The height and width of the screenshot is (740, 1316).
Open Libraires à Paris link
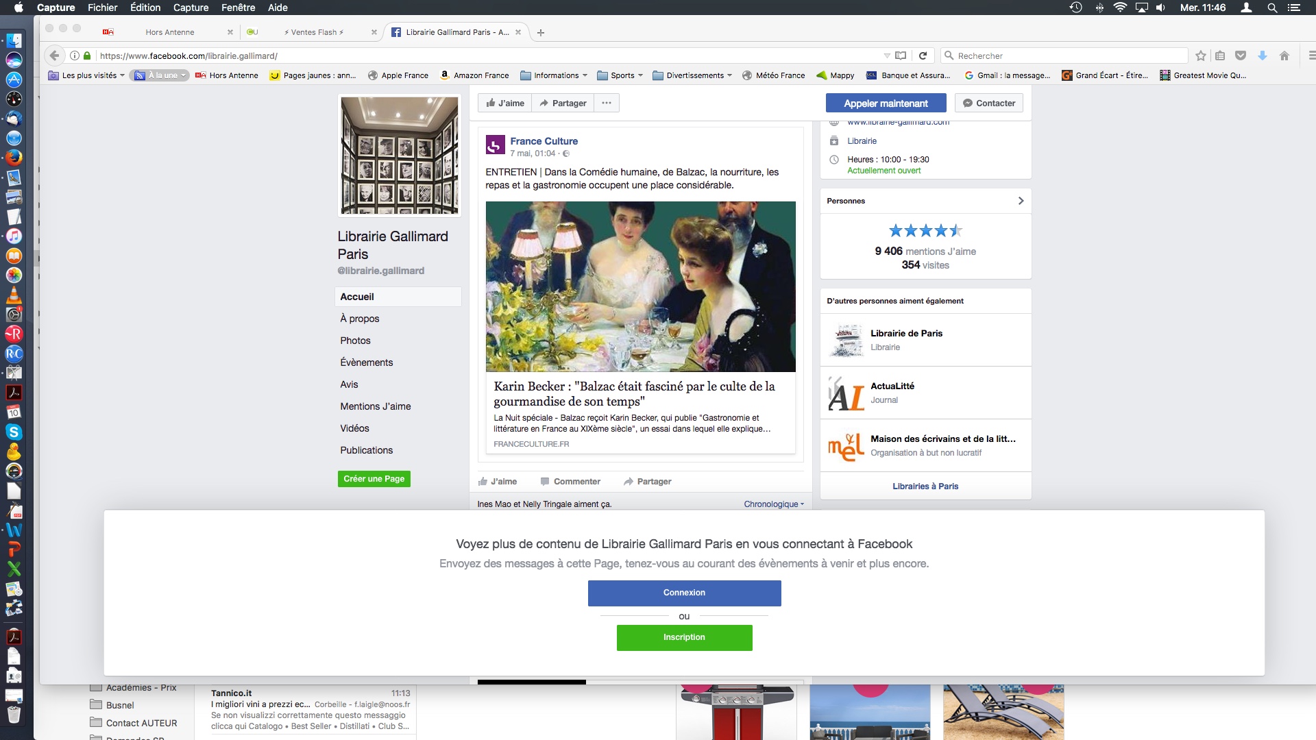pos(925,486)
